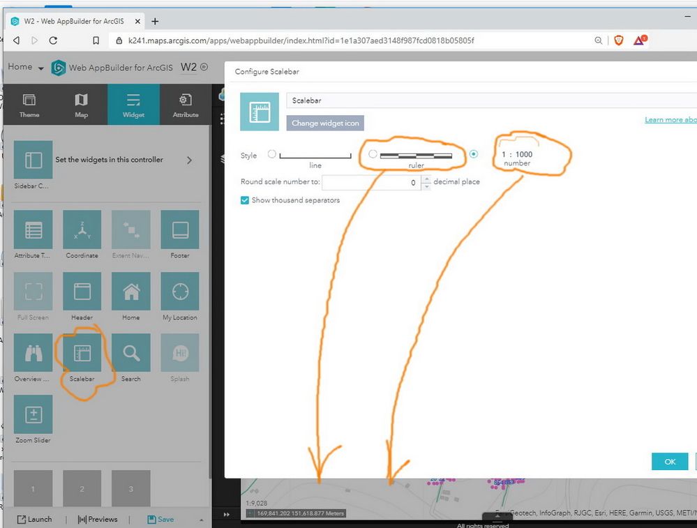Open the Attribute Table widget tile
This screenshot has height=528, width=697.
pyautogui.click(x=33, y=229)
